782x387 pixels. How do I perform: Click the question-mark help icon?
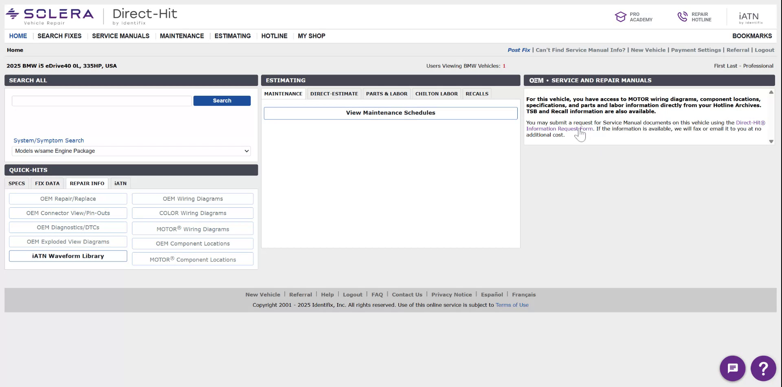coord(763,368)
